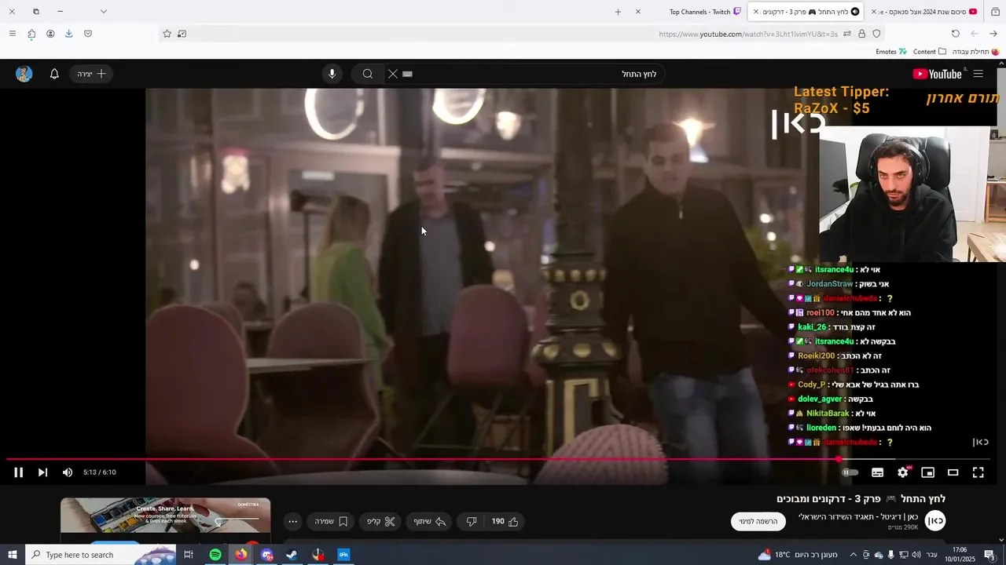Toggle subtitles/closed captions button
The width and height of the screenshot is (1006, 565).
point(877,472)
